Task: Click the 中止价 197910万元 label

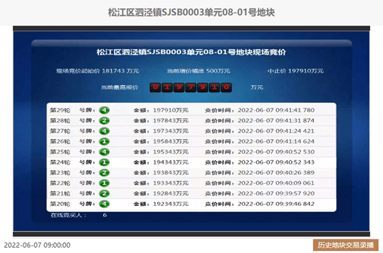Action: click(296, 71)
